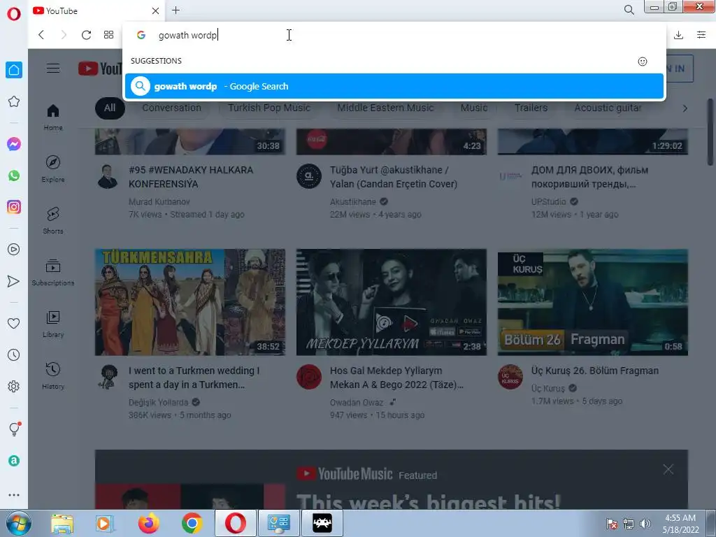Go to YouTube Home in left nav
This screenshot has width=716, height=537.
[53, 117]
